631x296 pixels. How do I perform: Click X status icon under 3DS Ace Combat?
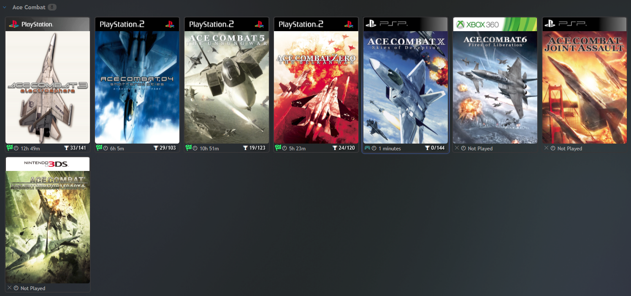pos(10,288)
